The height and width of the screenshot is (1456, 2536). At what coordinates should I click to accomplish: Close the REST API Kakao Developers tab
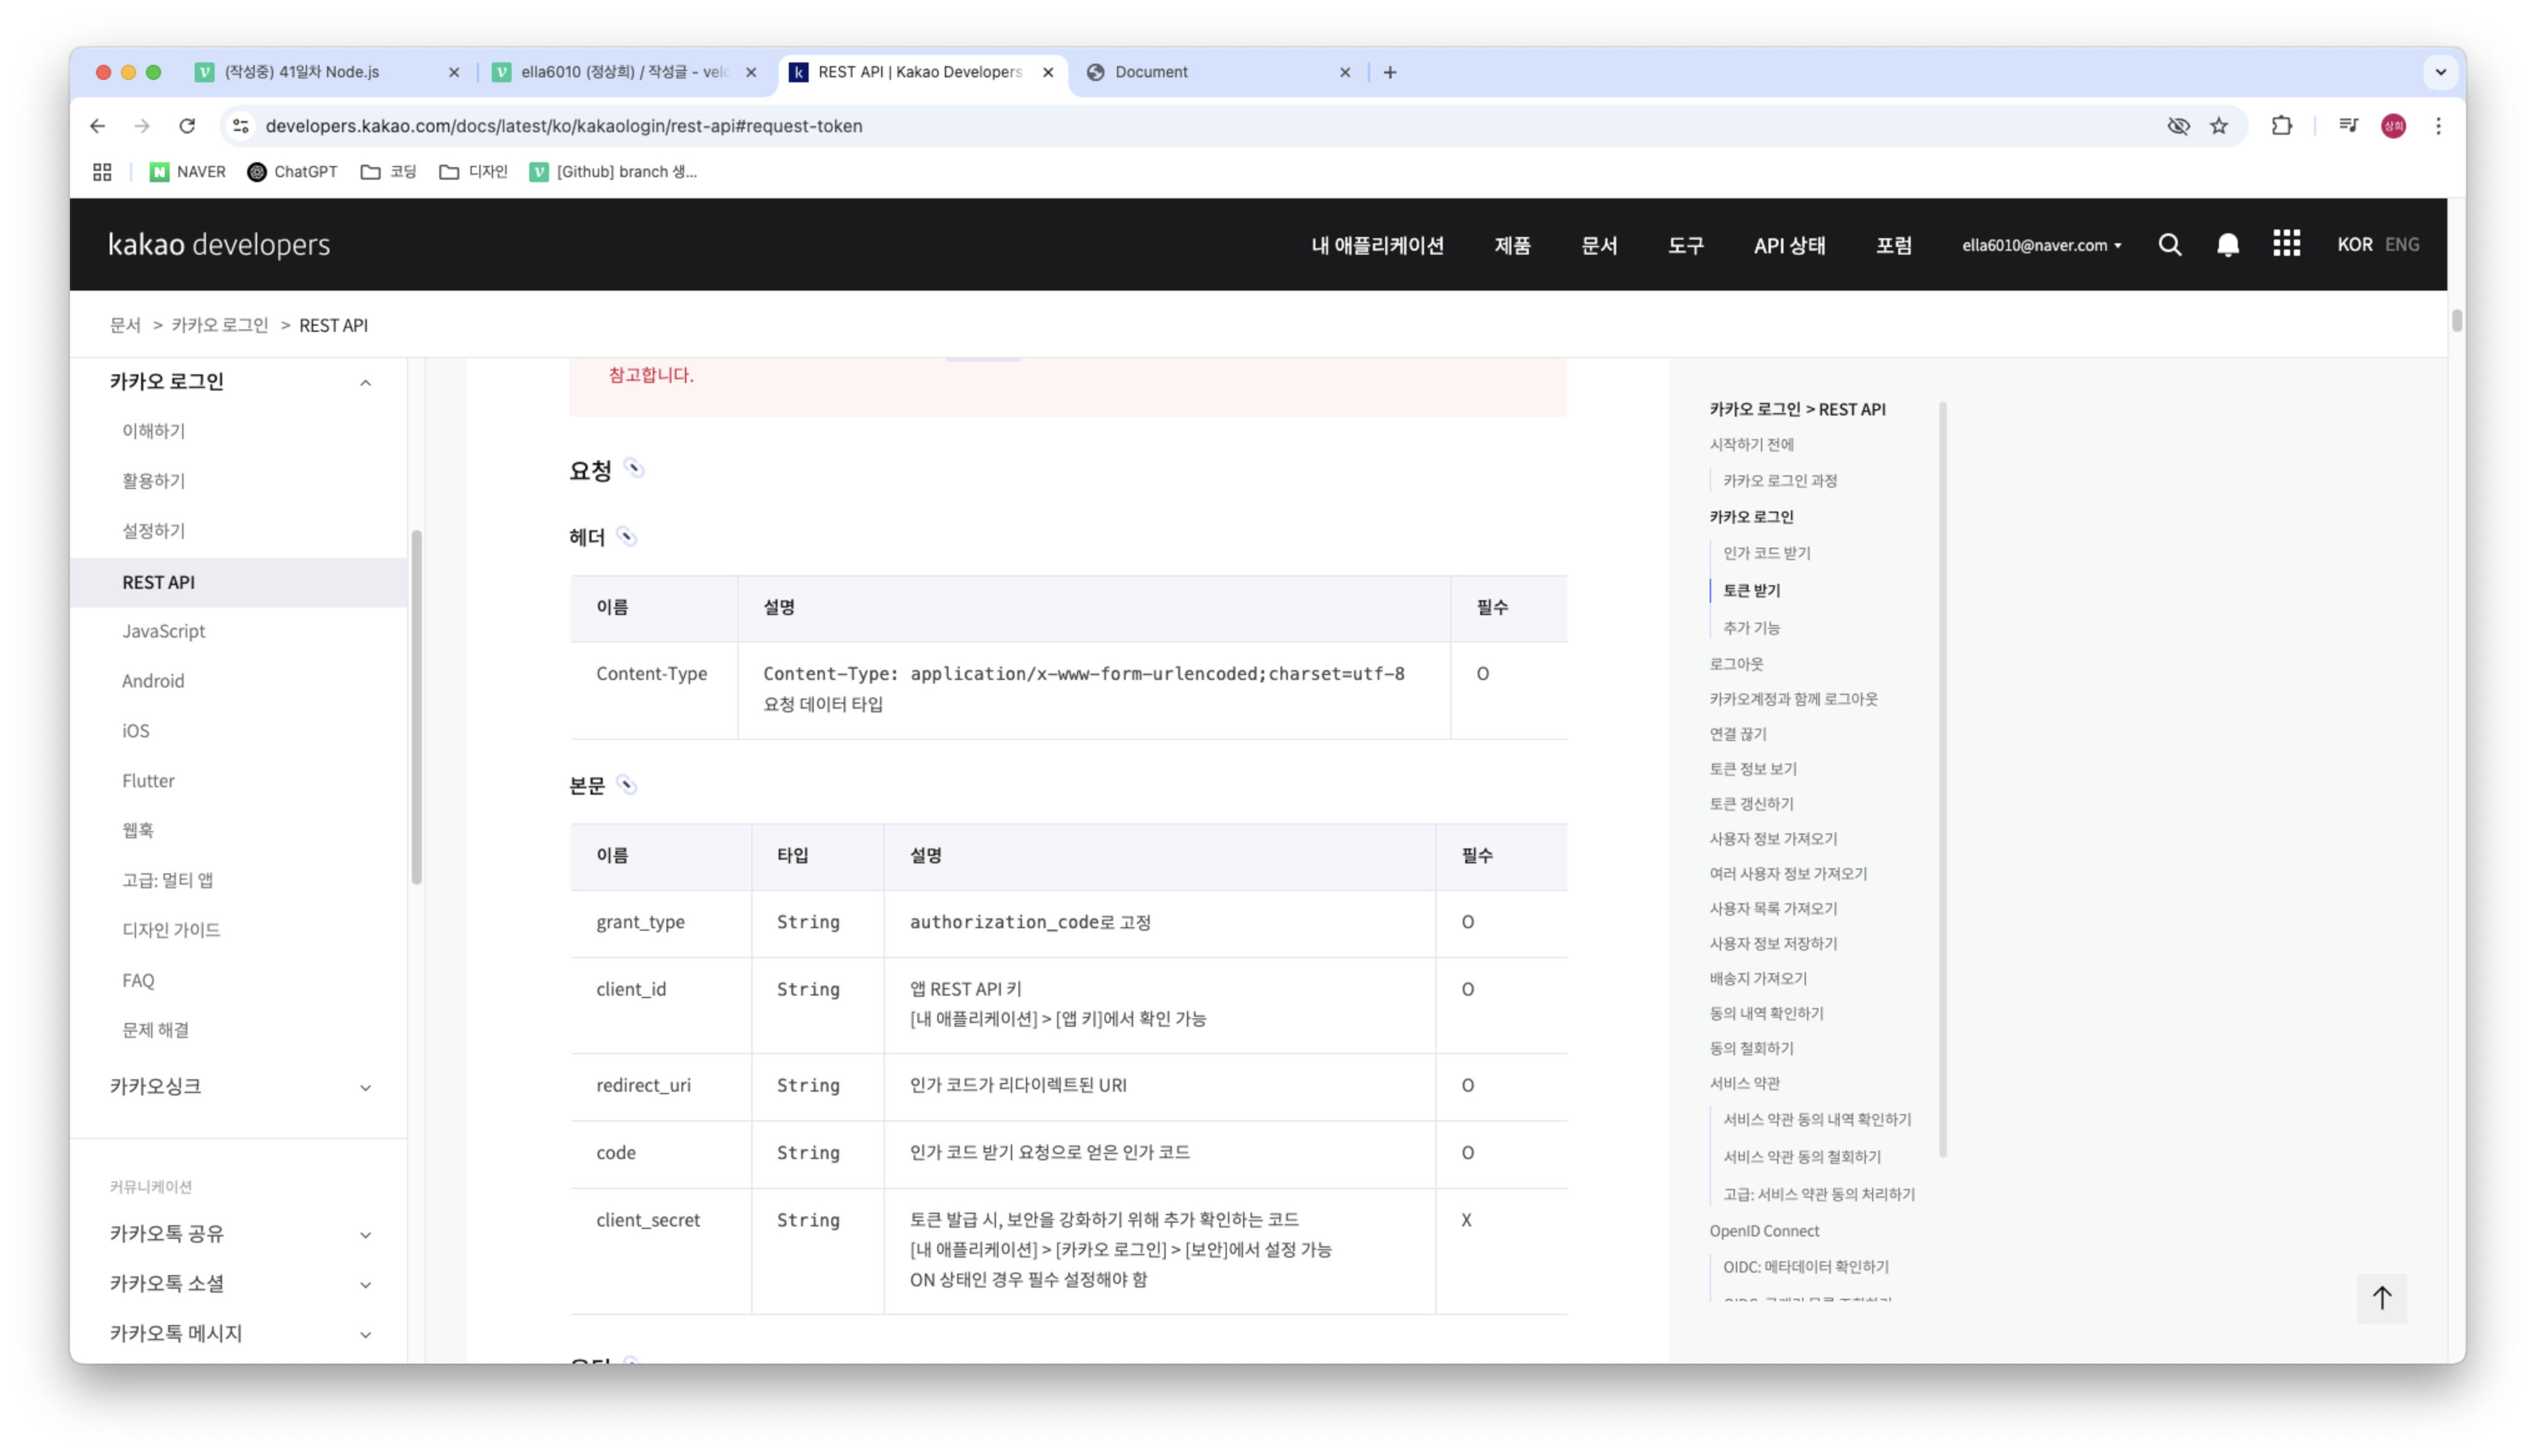click(1048, 72)
